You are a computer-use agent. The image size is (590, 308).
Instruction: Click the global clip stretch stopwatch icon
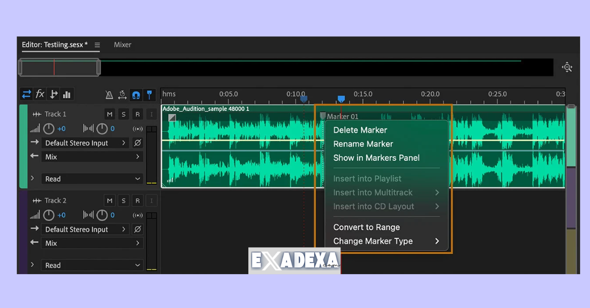pyautogui.click(x=122, y=95)
